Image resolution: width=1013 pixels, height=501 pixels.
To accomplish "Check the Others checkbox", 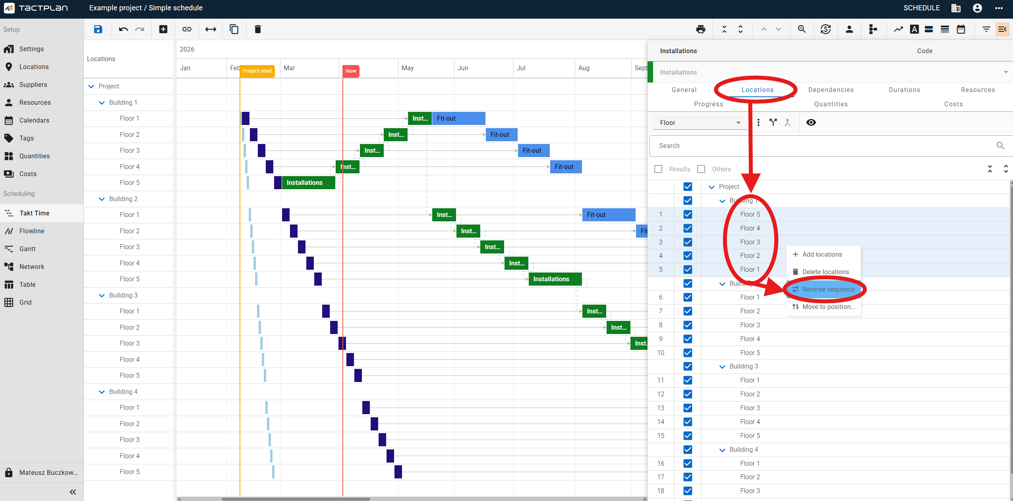I will (x=701, y=169).
